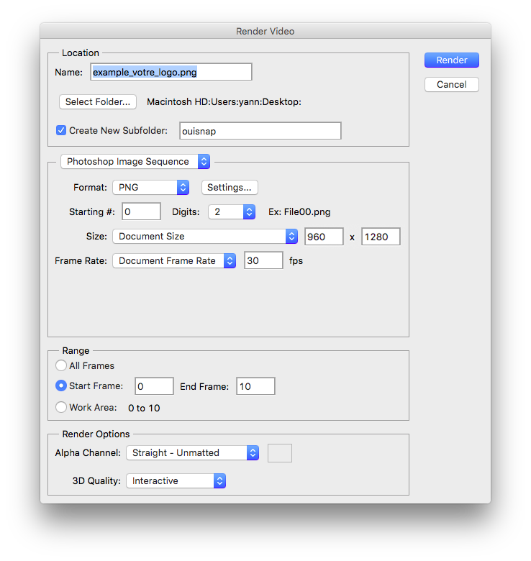Select the All Frames radio option
This screenshot has height=561, width=531.
[61, 365]
